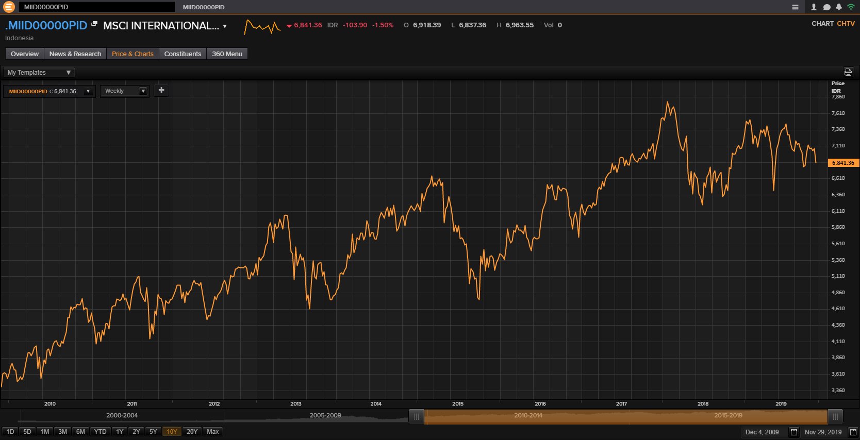Check the connection status wifi icon
The image size is (860, 440).
pyautogui.click(x=851, y=7)
